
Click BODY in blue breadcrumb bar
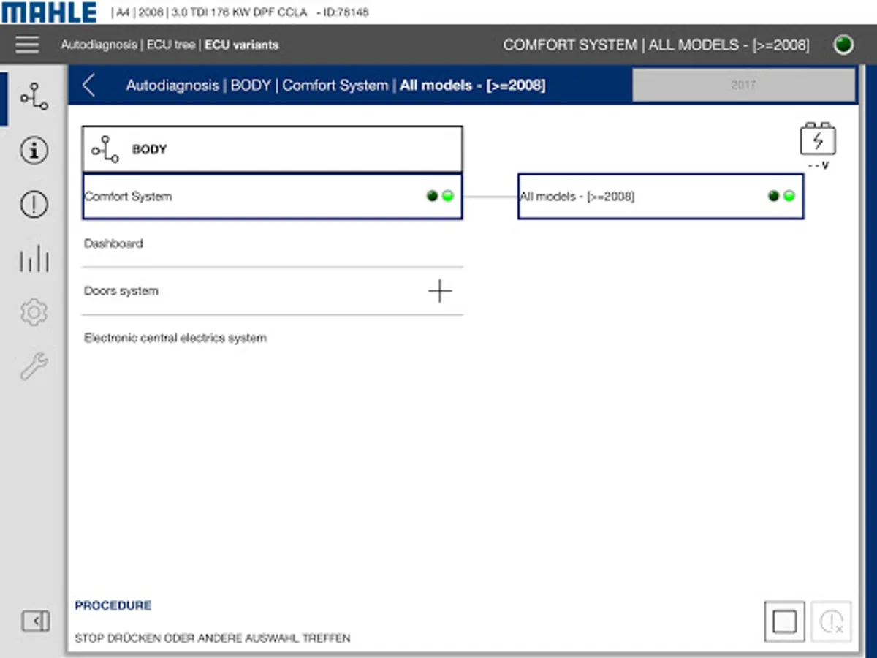[251, 85]
